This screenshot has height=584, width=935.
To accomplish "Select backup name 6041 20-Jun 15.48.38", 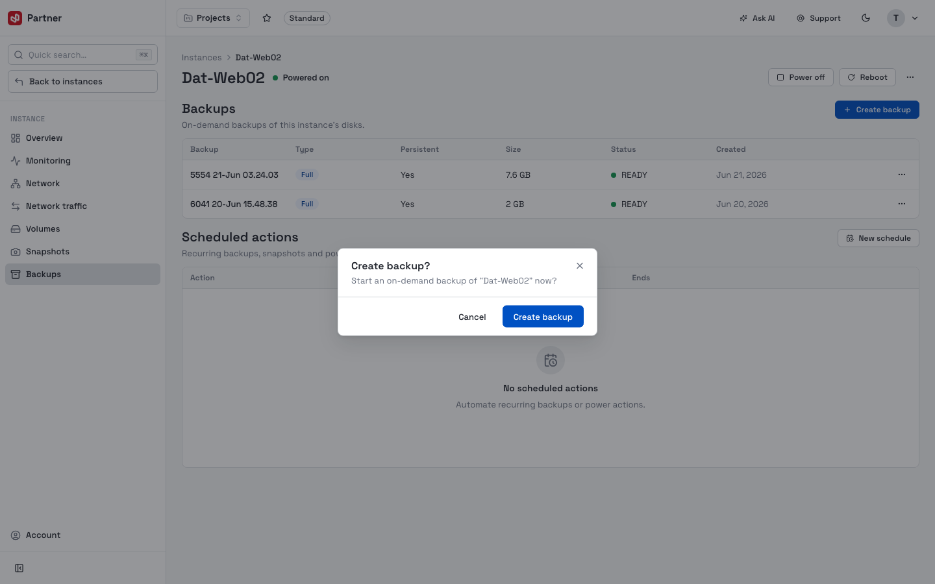I will coord(234,204).
